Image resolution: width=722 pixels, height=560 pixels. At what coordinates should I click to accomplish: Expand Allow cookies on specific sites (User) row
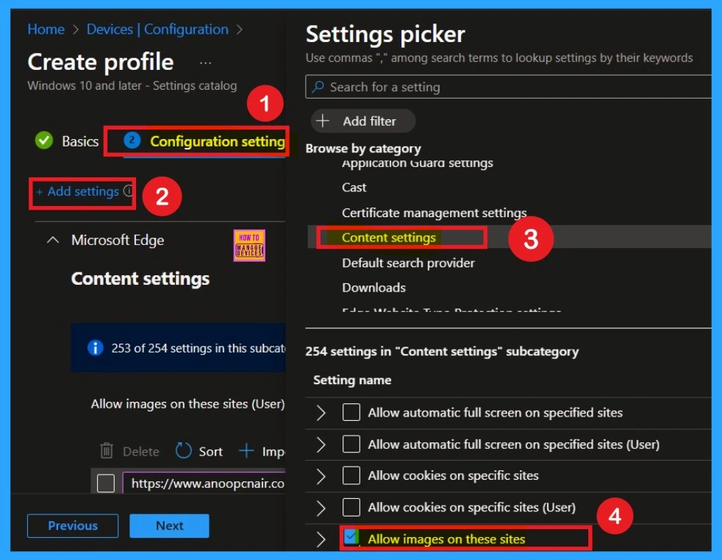coord(321,508)
